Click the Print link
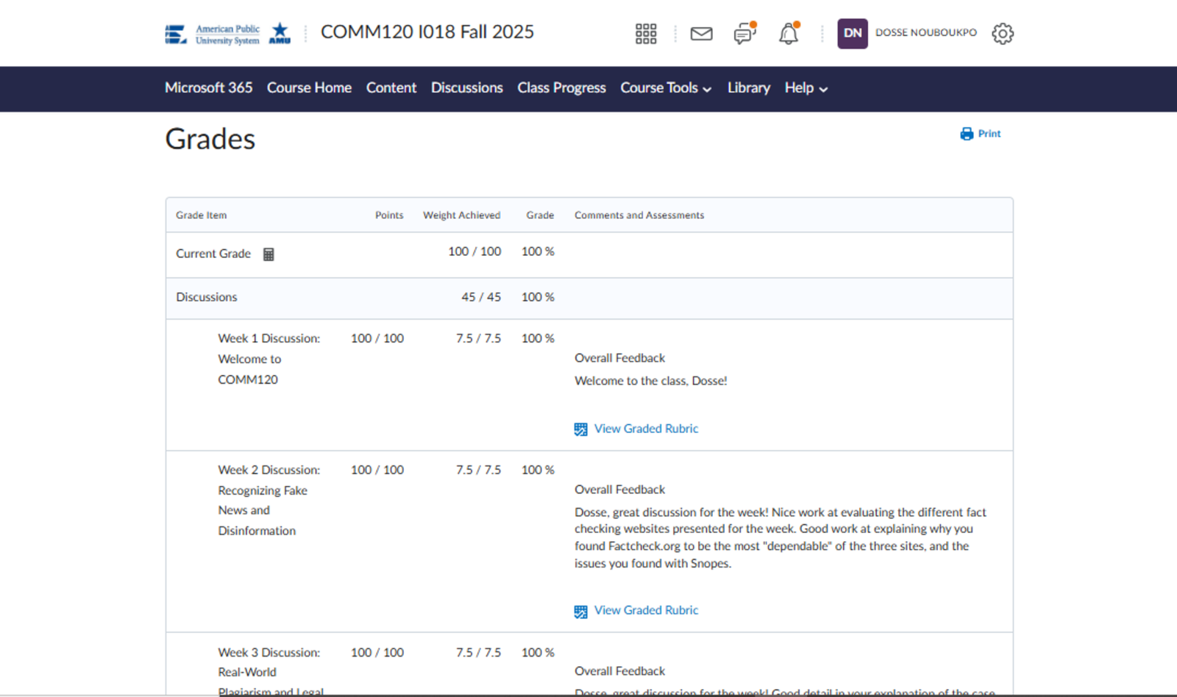The height and width of the screenshot is (697, 1177). coord(989,134)
